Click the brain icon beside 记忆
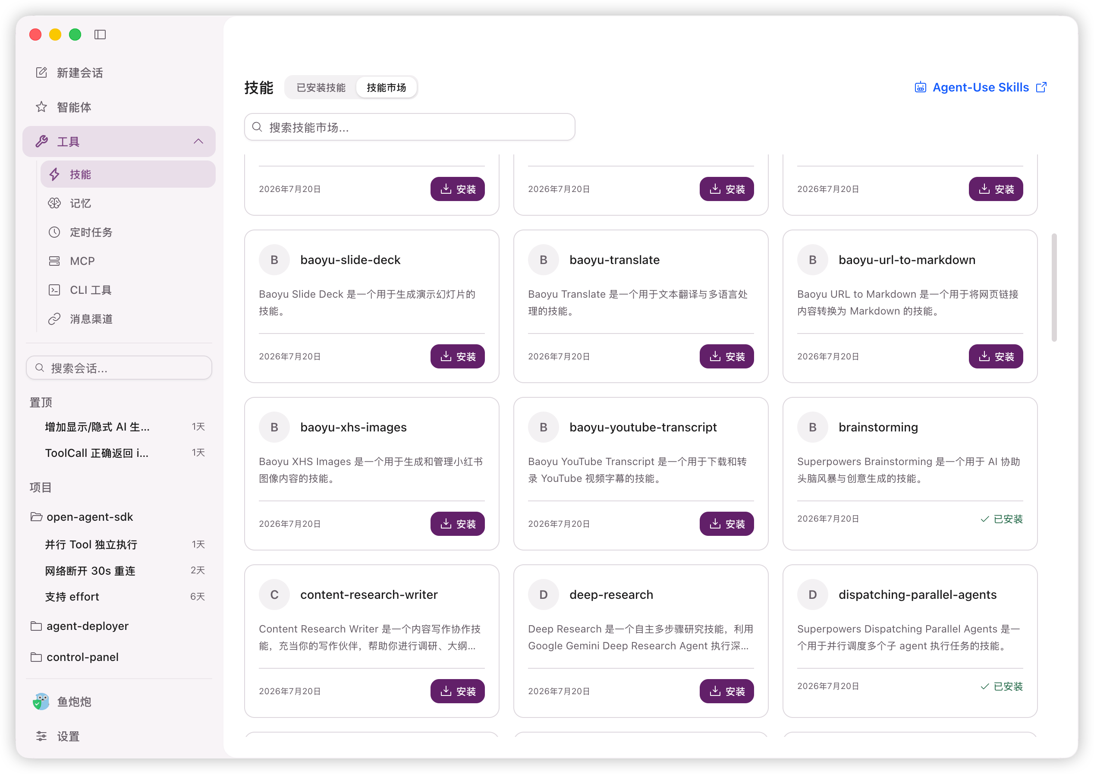This screenshot has width=1094, height=774. tap(54, 203)
